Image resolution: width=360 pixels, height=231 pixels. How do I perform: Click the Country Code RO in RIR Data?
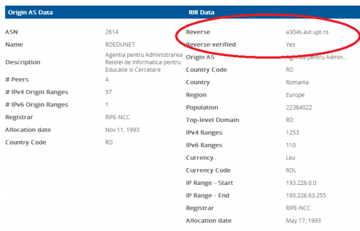[x=290, y=70]
